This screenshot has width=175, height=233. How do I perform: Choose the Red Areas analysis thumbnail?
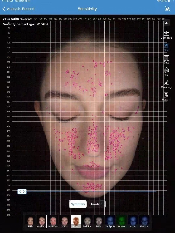coord(53,222)
